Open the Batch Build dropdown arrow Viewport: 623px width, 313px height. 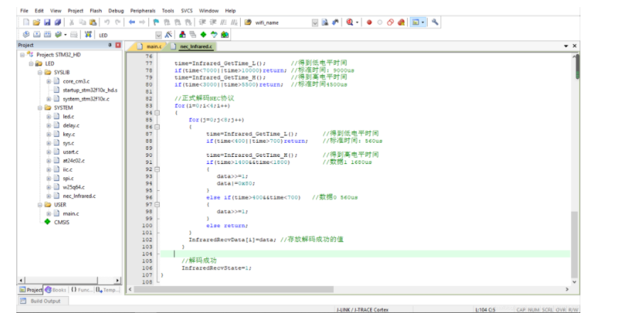[x=65, y=35]
